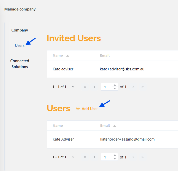Image resolution: width=178 pixels, height=171 pixels.
Task: Go to previous page in Invited Users pagination
Action: (x=94, y=87)
